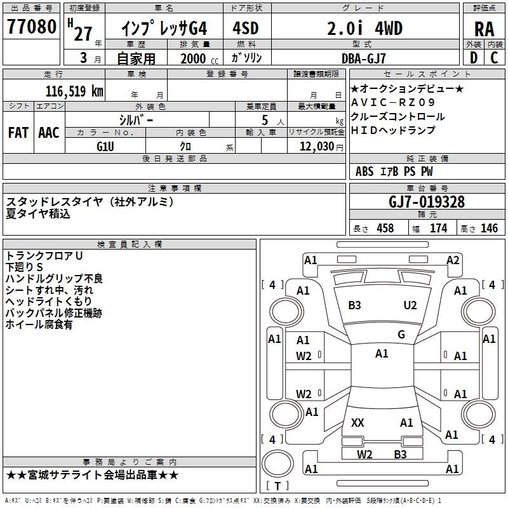Click the note ハンドルグリップ不良
This screenshot has width=508, height=508.
[54, 279]
